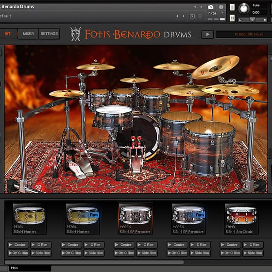The width and height of the screenshot is (272, 272).
Task: Select the 0.00 tune value field
Action: tap(256, 13)
